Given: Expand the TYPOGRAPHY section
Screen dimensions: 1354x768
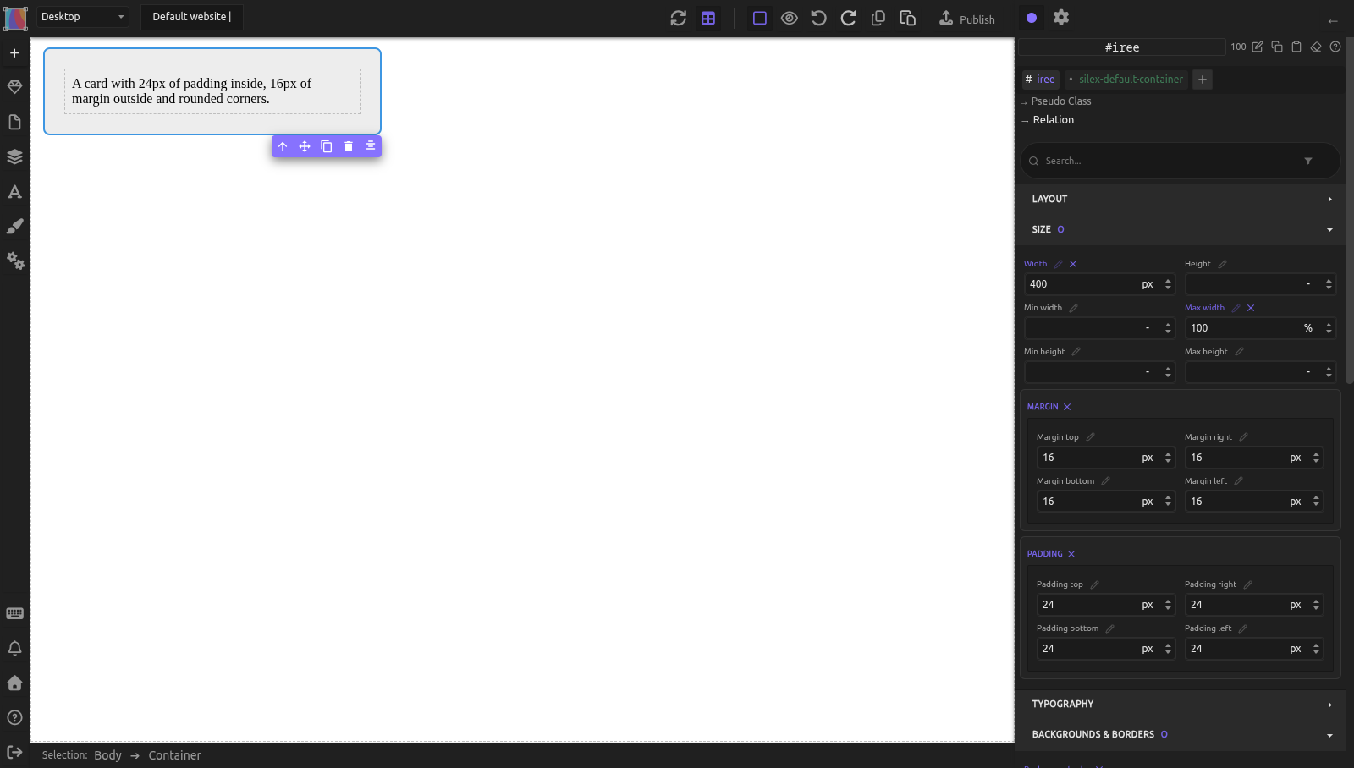Looking at the screenshot, I should click(1181, 704).
